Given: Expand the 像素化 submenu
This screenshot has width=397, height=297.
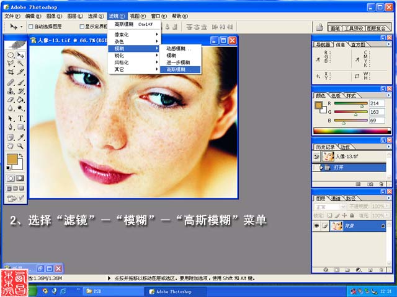Looking at the screenshot, I should tap(134, 35).
